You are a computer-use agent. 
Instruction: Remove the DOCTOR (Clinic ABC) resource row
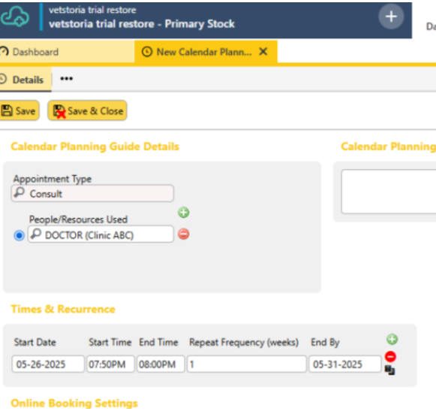184,234
